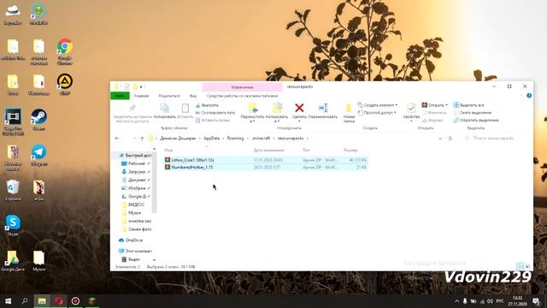This screenshot has width=547, height=308.
Task: Click the navigation pane scrollbar
Action: click(x=154, y=181)
